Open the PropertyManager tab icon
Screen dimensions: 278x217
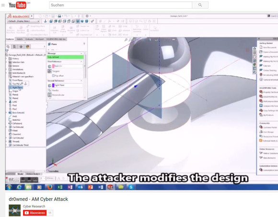point(14,47)
